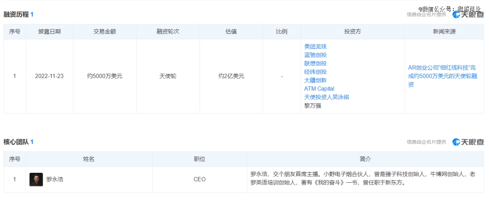Click 信息由企业名片提供 above the team table
489x209 pixels.
point(427,142)
